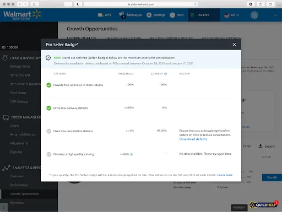The width and height of the screenshot is (282, 212).
Task: Open Feed Status in sidebar
Action: click(x=18, y=93)
